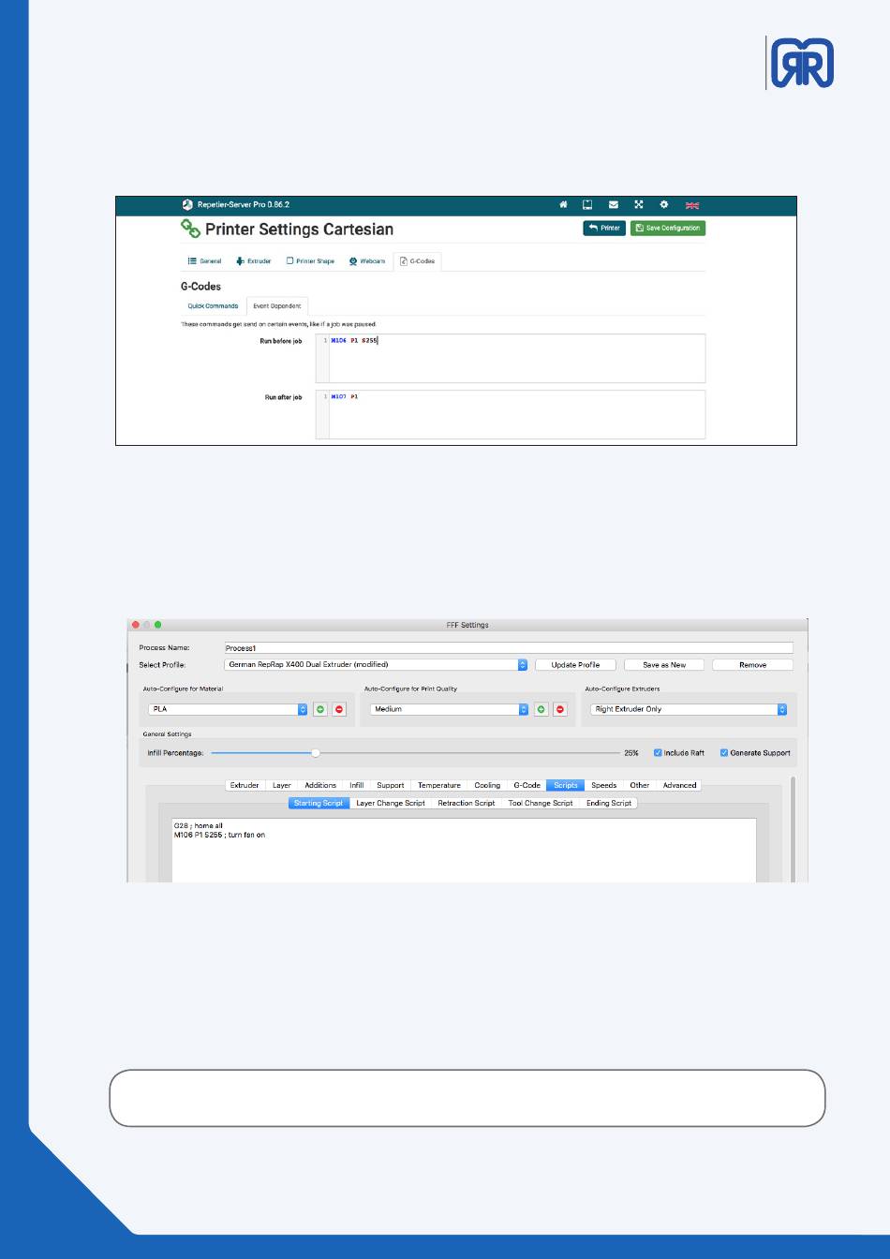Open the Infill tab in FFF Settings
This screenshot has width=890, height=1259.
click(x=357, y=785)
